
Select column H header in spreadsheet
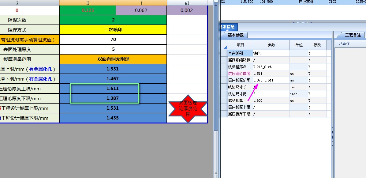(88, 3)
